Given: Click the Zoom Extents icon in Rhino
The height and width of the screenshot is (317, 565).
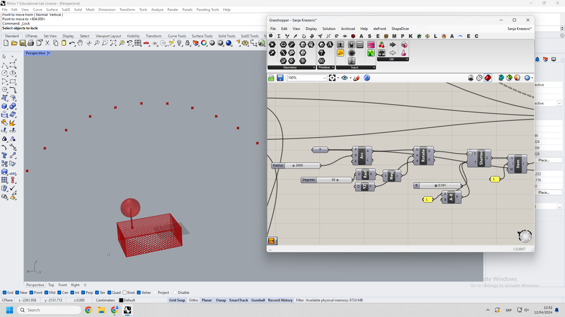Looking at the screenshot, I should (113, 43).
